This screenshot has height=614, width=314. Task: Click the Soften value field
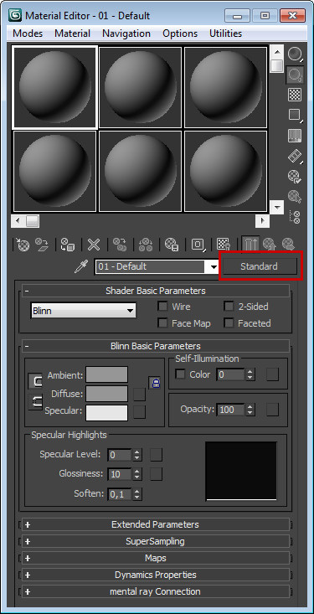pyautogui.click(x=120, y=494)
